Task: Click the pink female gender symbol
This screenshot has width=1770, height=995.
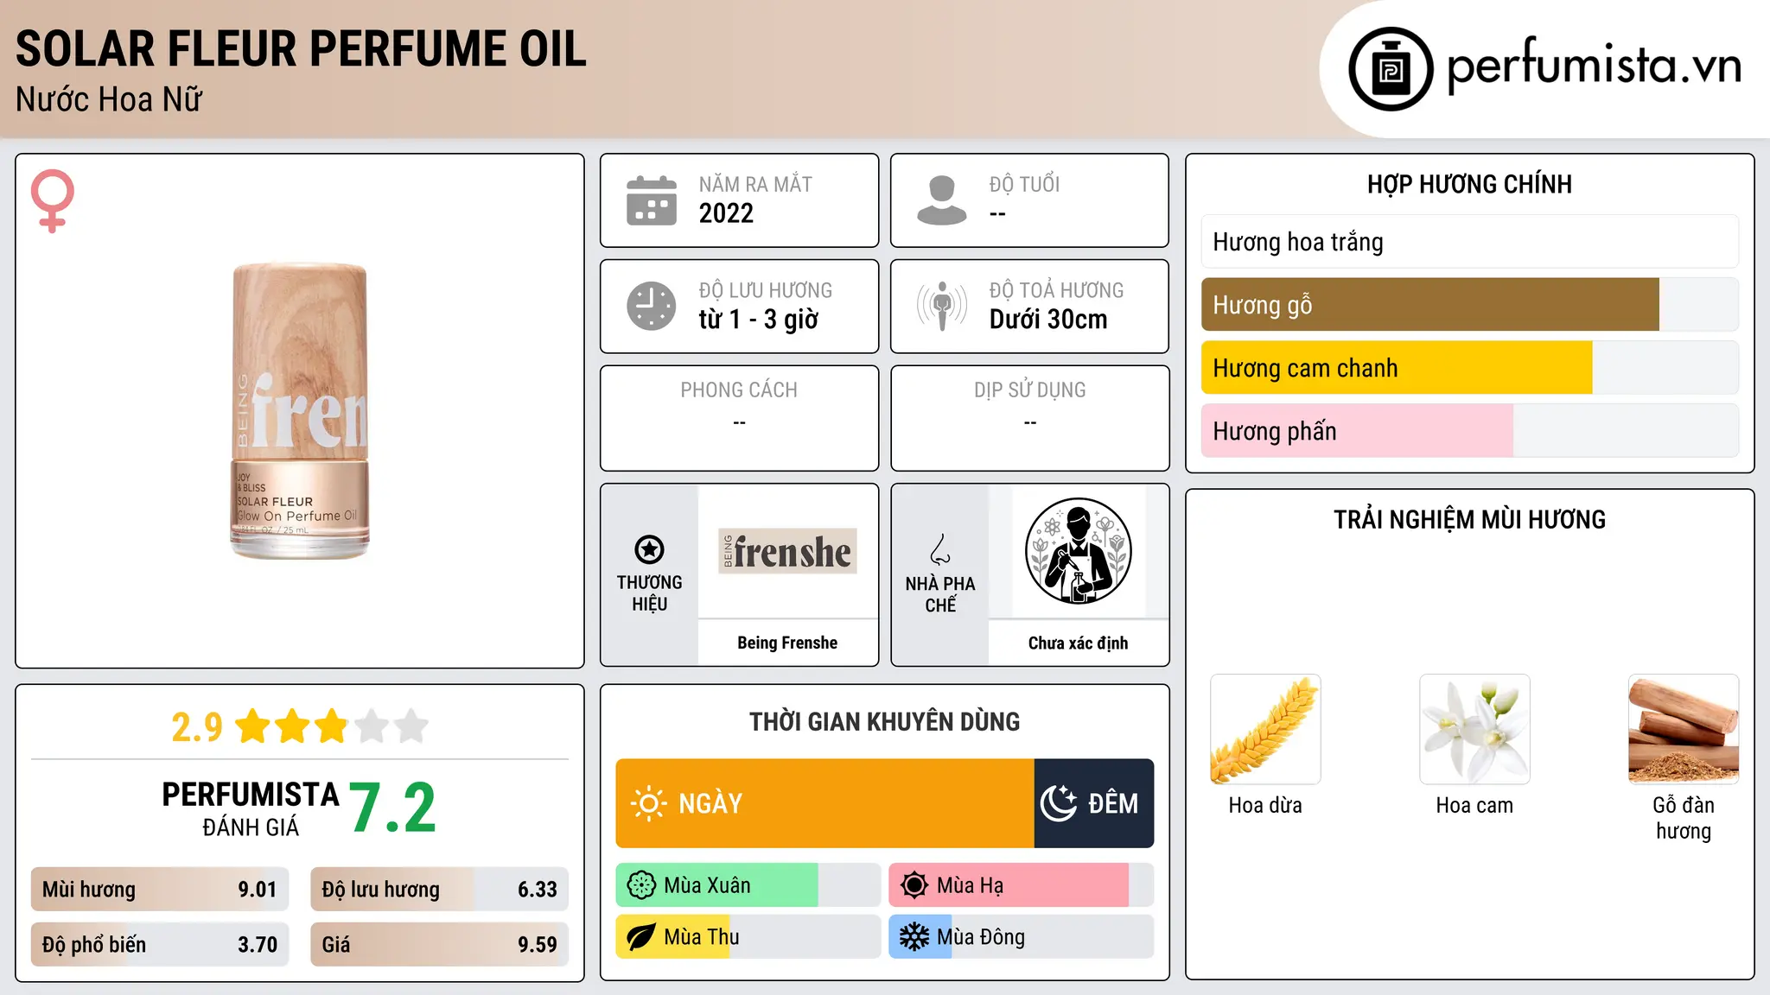Action: tap(53, 200)
